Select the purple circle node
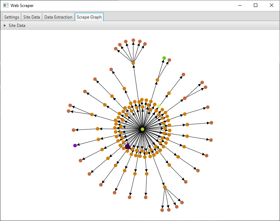The image size is (280, 221). click(75, 145)
